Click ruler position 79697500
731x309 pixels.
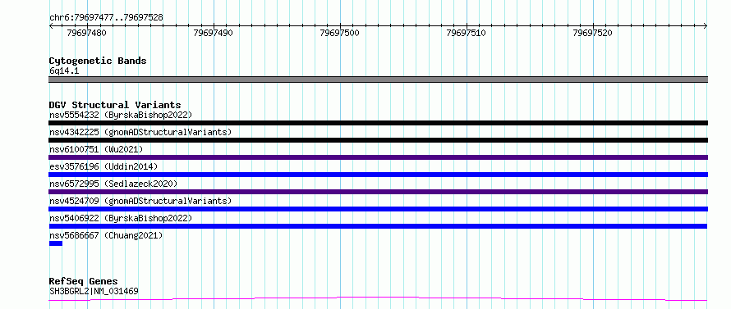click(x=340, y=33)
